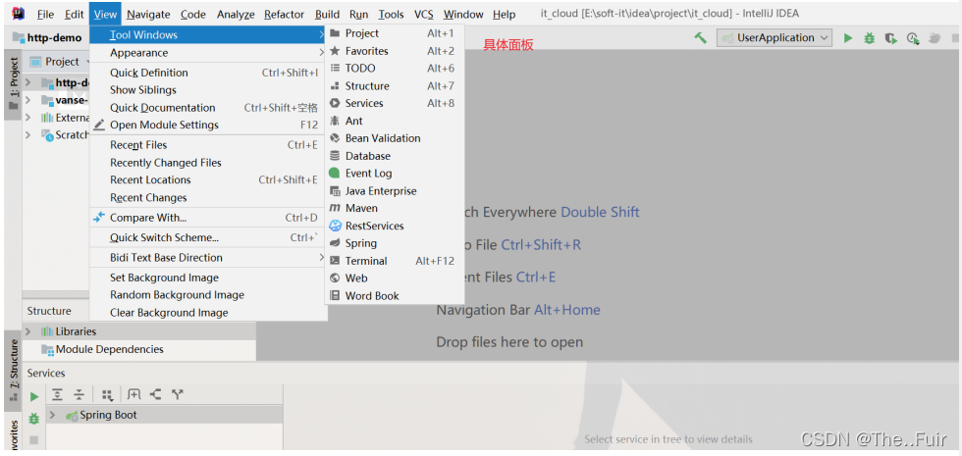This screenshot has height=456, width=962.
Task: Open Ant tool window from submenu
Action: (395, 121)
